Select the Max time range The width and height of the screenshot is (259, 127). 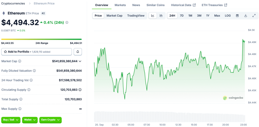click(217, 15)
